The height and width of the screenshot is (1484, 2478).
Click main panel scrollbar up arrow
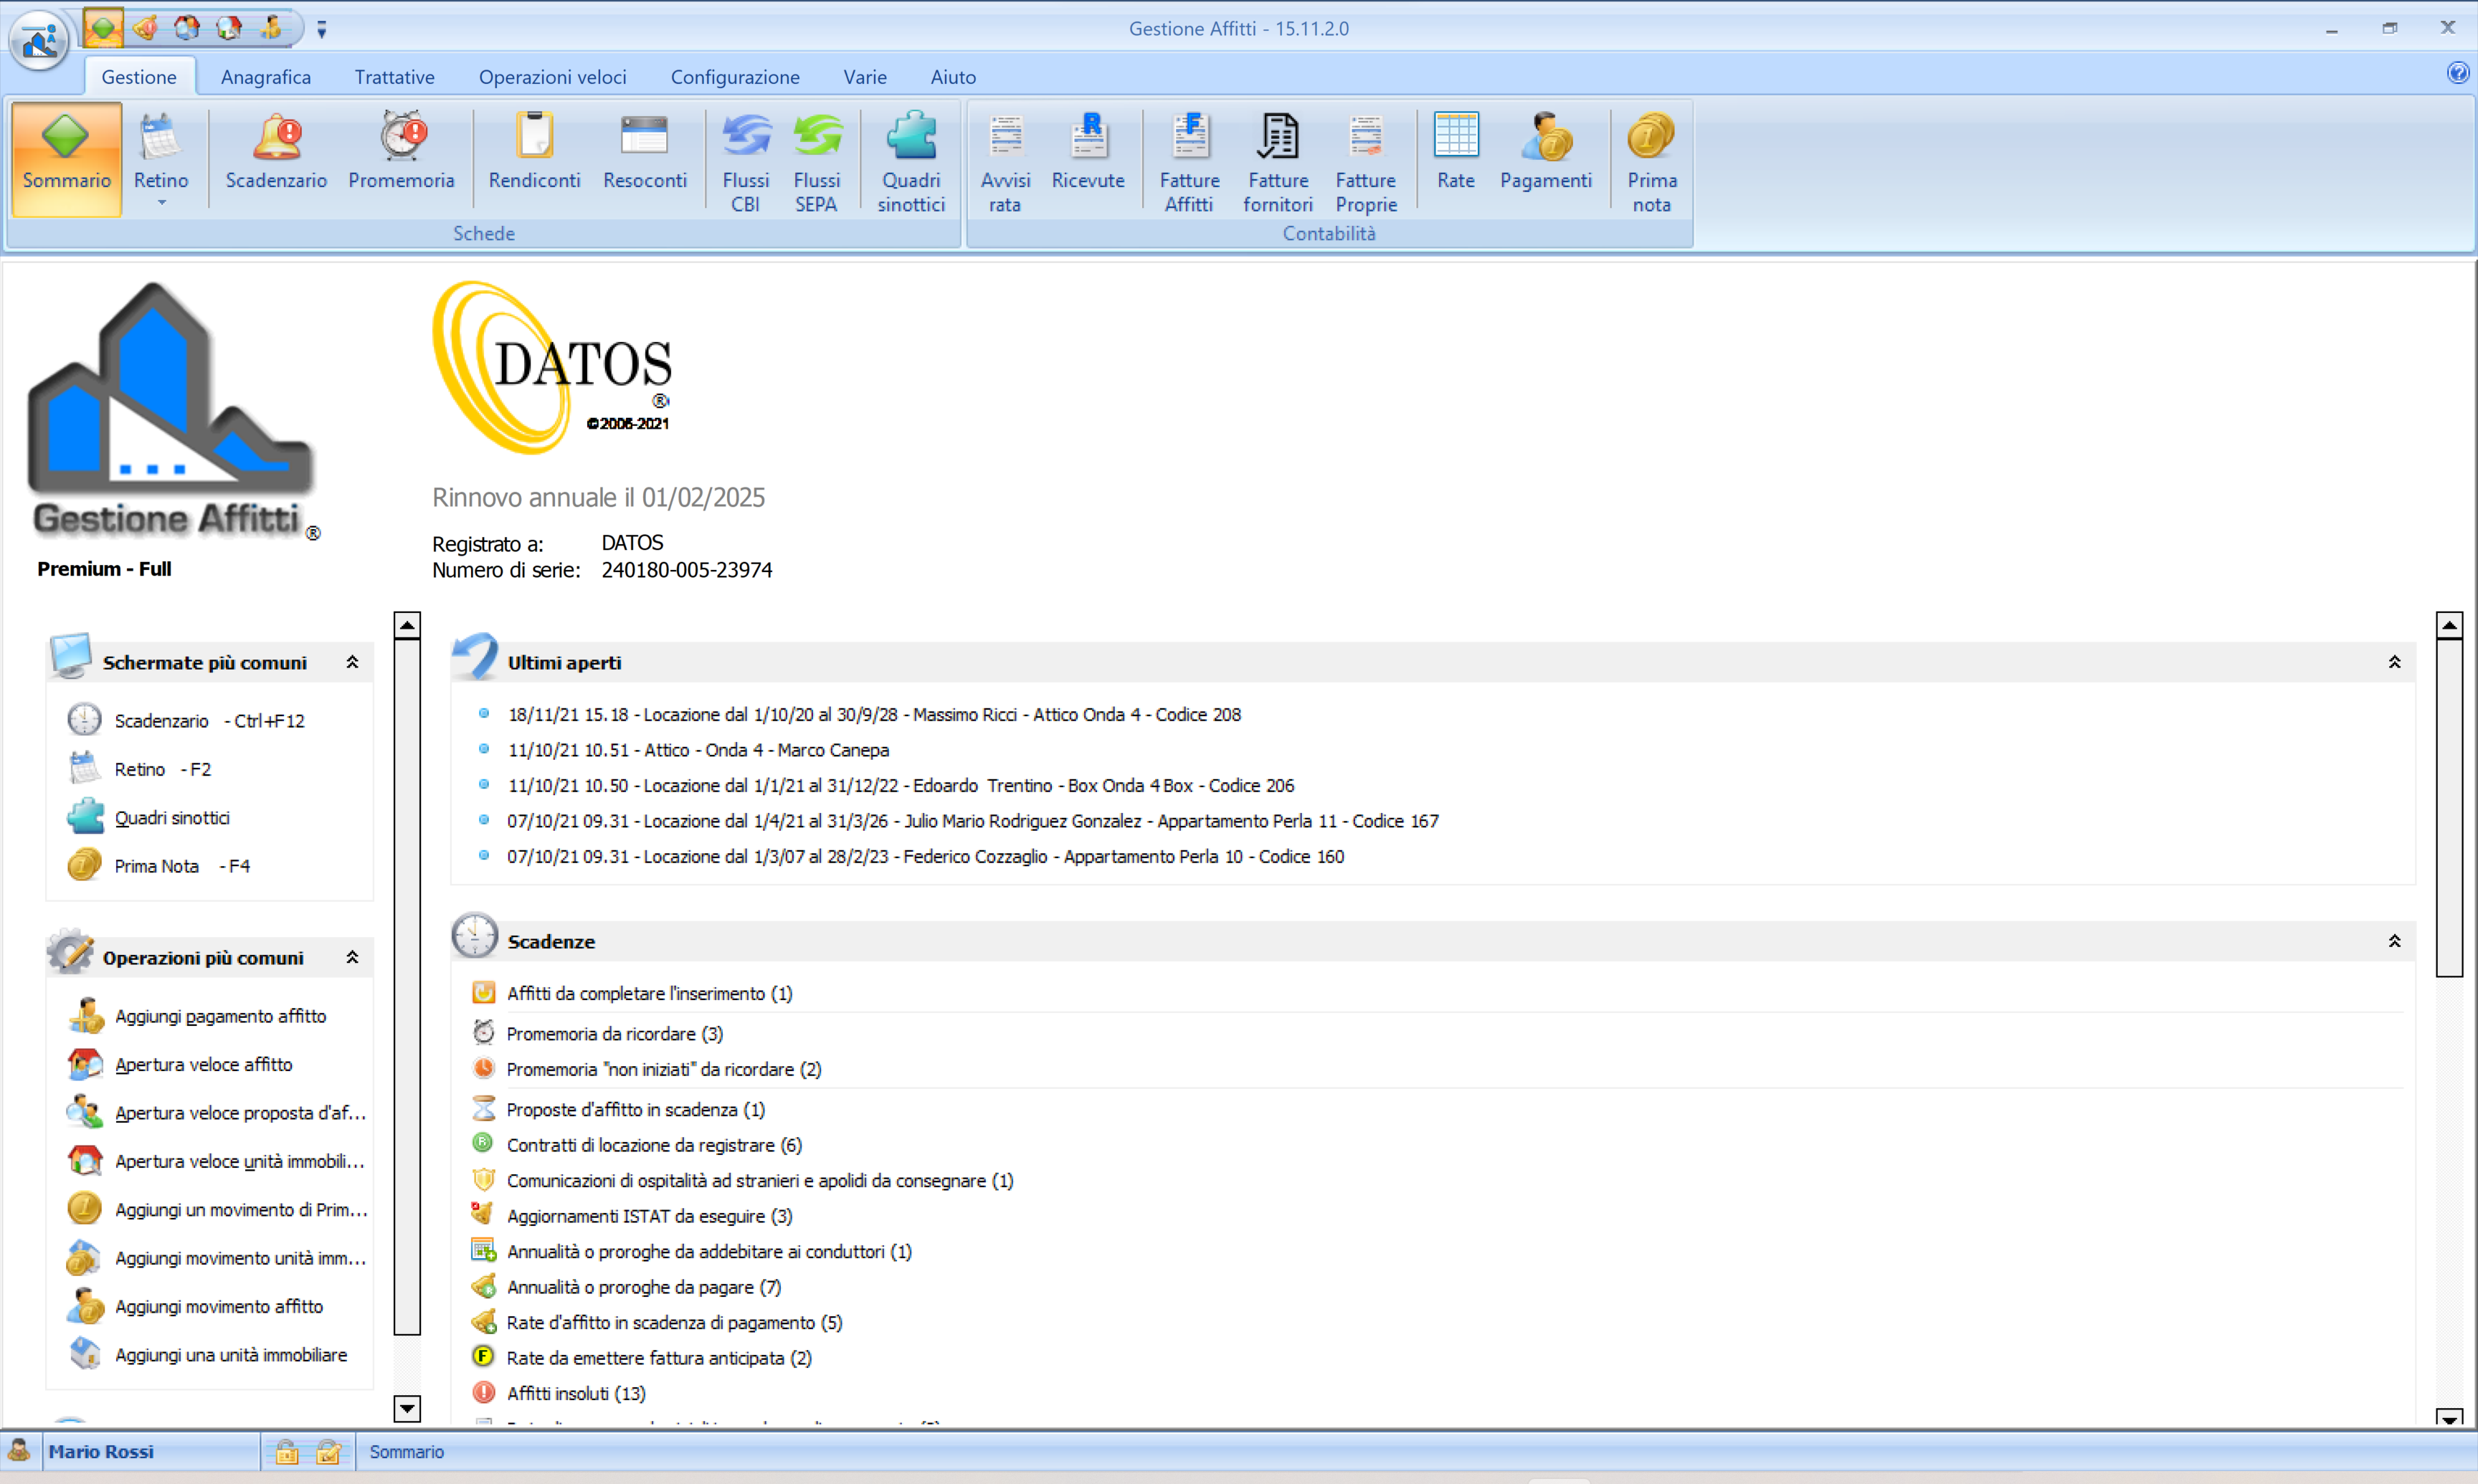coord(2449,626)
